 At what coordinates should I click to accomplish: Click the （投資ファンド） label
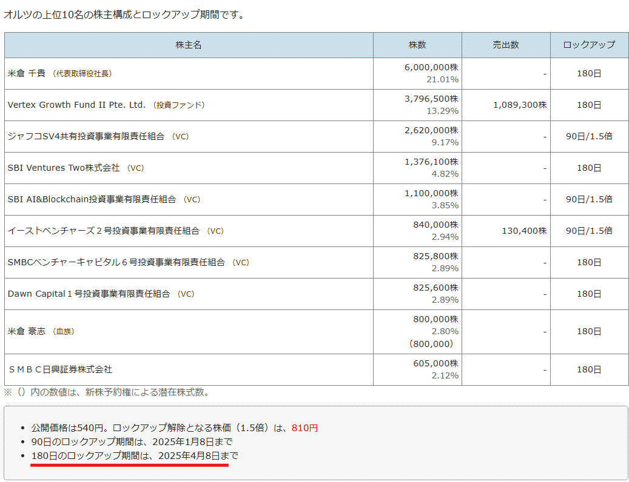[x=179, y=105]
